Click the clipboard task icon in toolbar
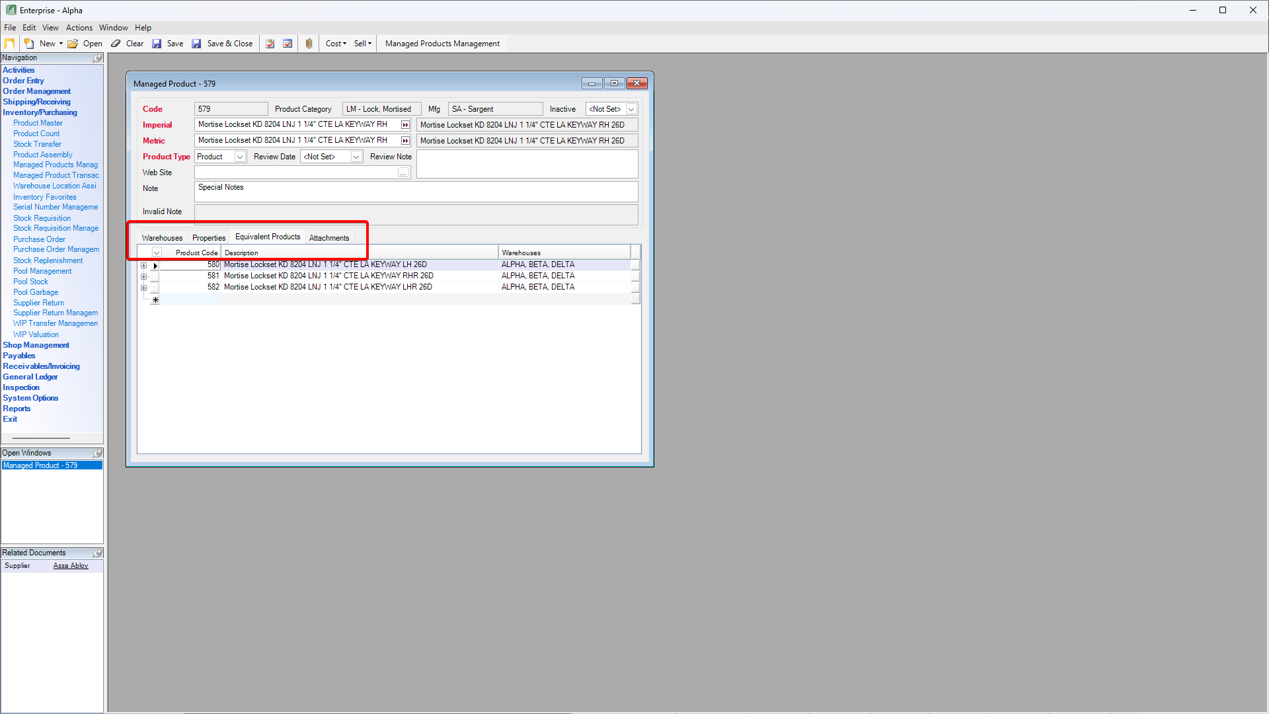 (270, 44)
